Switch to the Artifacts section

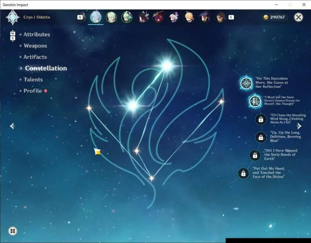[x=35, y=57]
